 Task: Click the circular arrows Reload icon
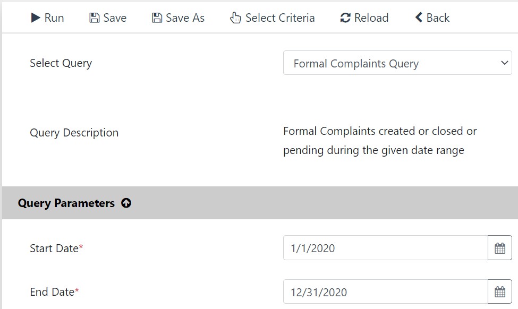point(345,18)
